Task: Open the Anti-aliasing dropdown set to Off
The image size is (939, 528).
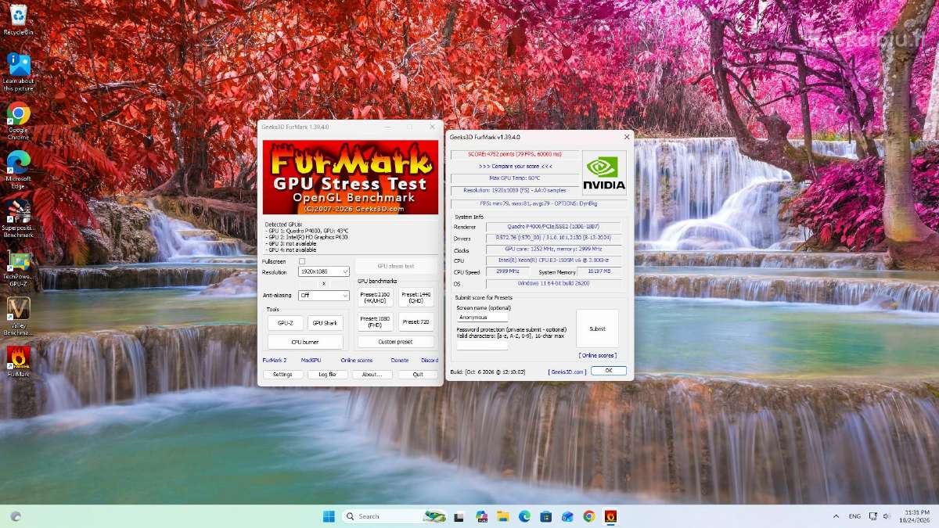Action: click(324, 296)
